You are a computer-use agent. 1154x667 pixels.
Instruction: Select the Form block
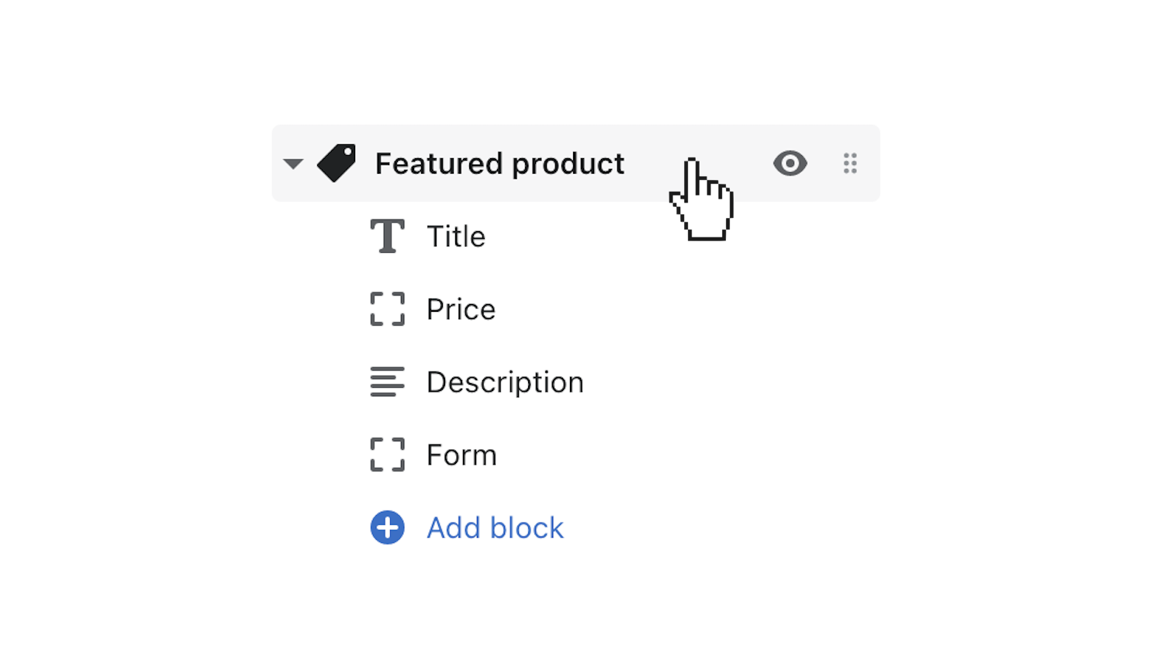click(461, 455)
